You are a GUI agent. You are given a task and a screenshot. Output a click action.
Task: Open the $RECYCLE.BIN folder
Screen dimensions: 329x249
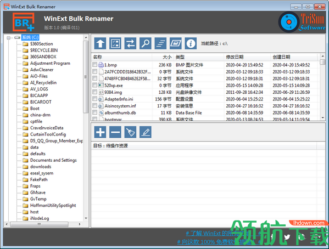[44, 50]
